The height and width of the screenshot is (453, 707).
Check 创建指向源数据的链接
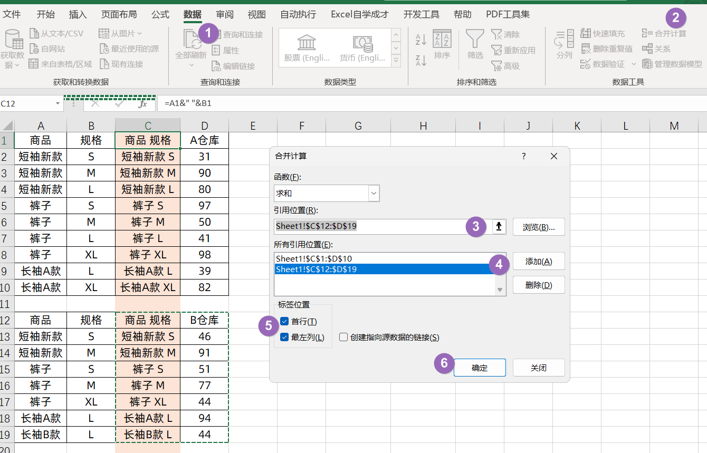[343, 337]
